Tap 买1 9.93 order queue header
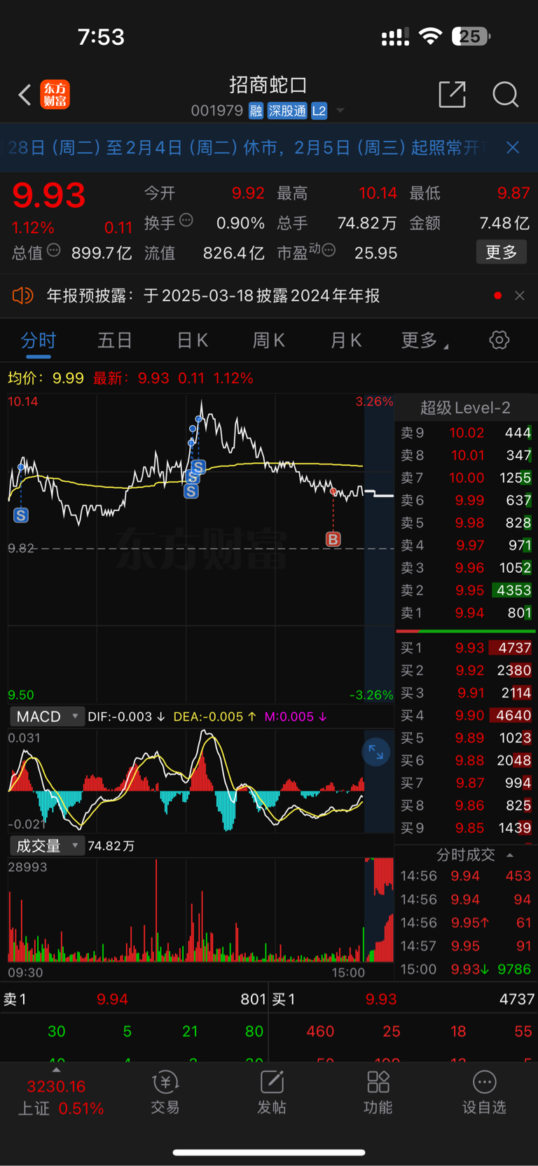538x1166 pixels. 403,999
